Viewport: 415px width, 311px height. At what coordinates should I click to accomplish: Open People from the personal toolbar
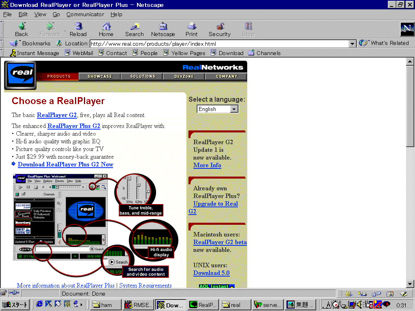pos(145,53)
